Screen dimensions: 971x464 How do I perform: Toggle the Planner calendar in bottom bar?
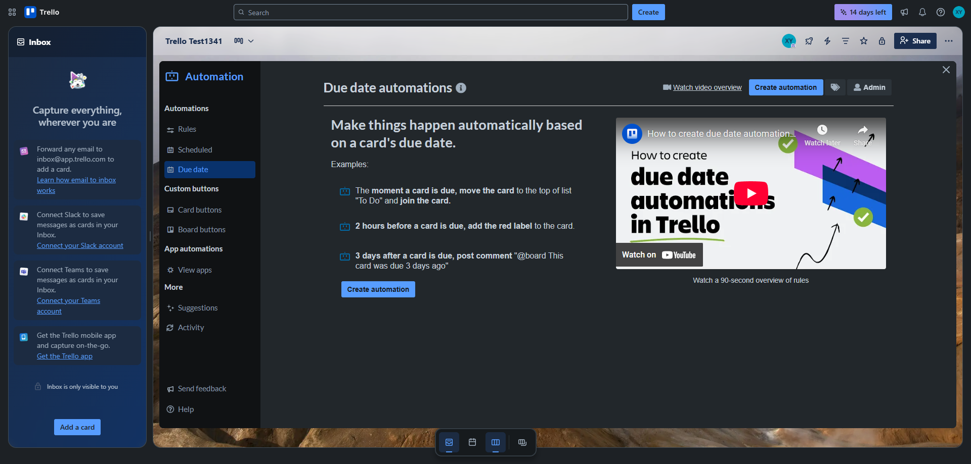coord(472,442)
